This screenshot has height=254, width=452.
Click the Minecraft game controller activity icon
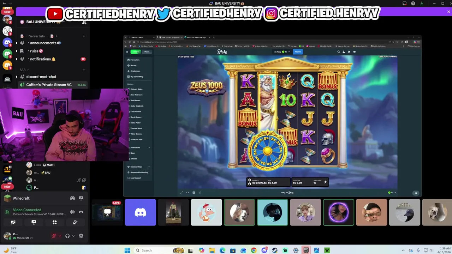click(x=72, y=198)
